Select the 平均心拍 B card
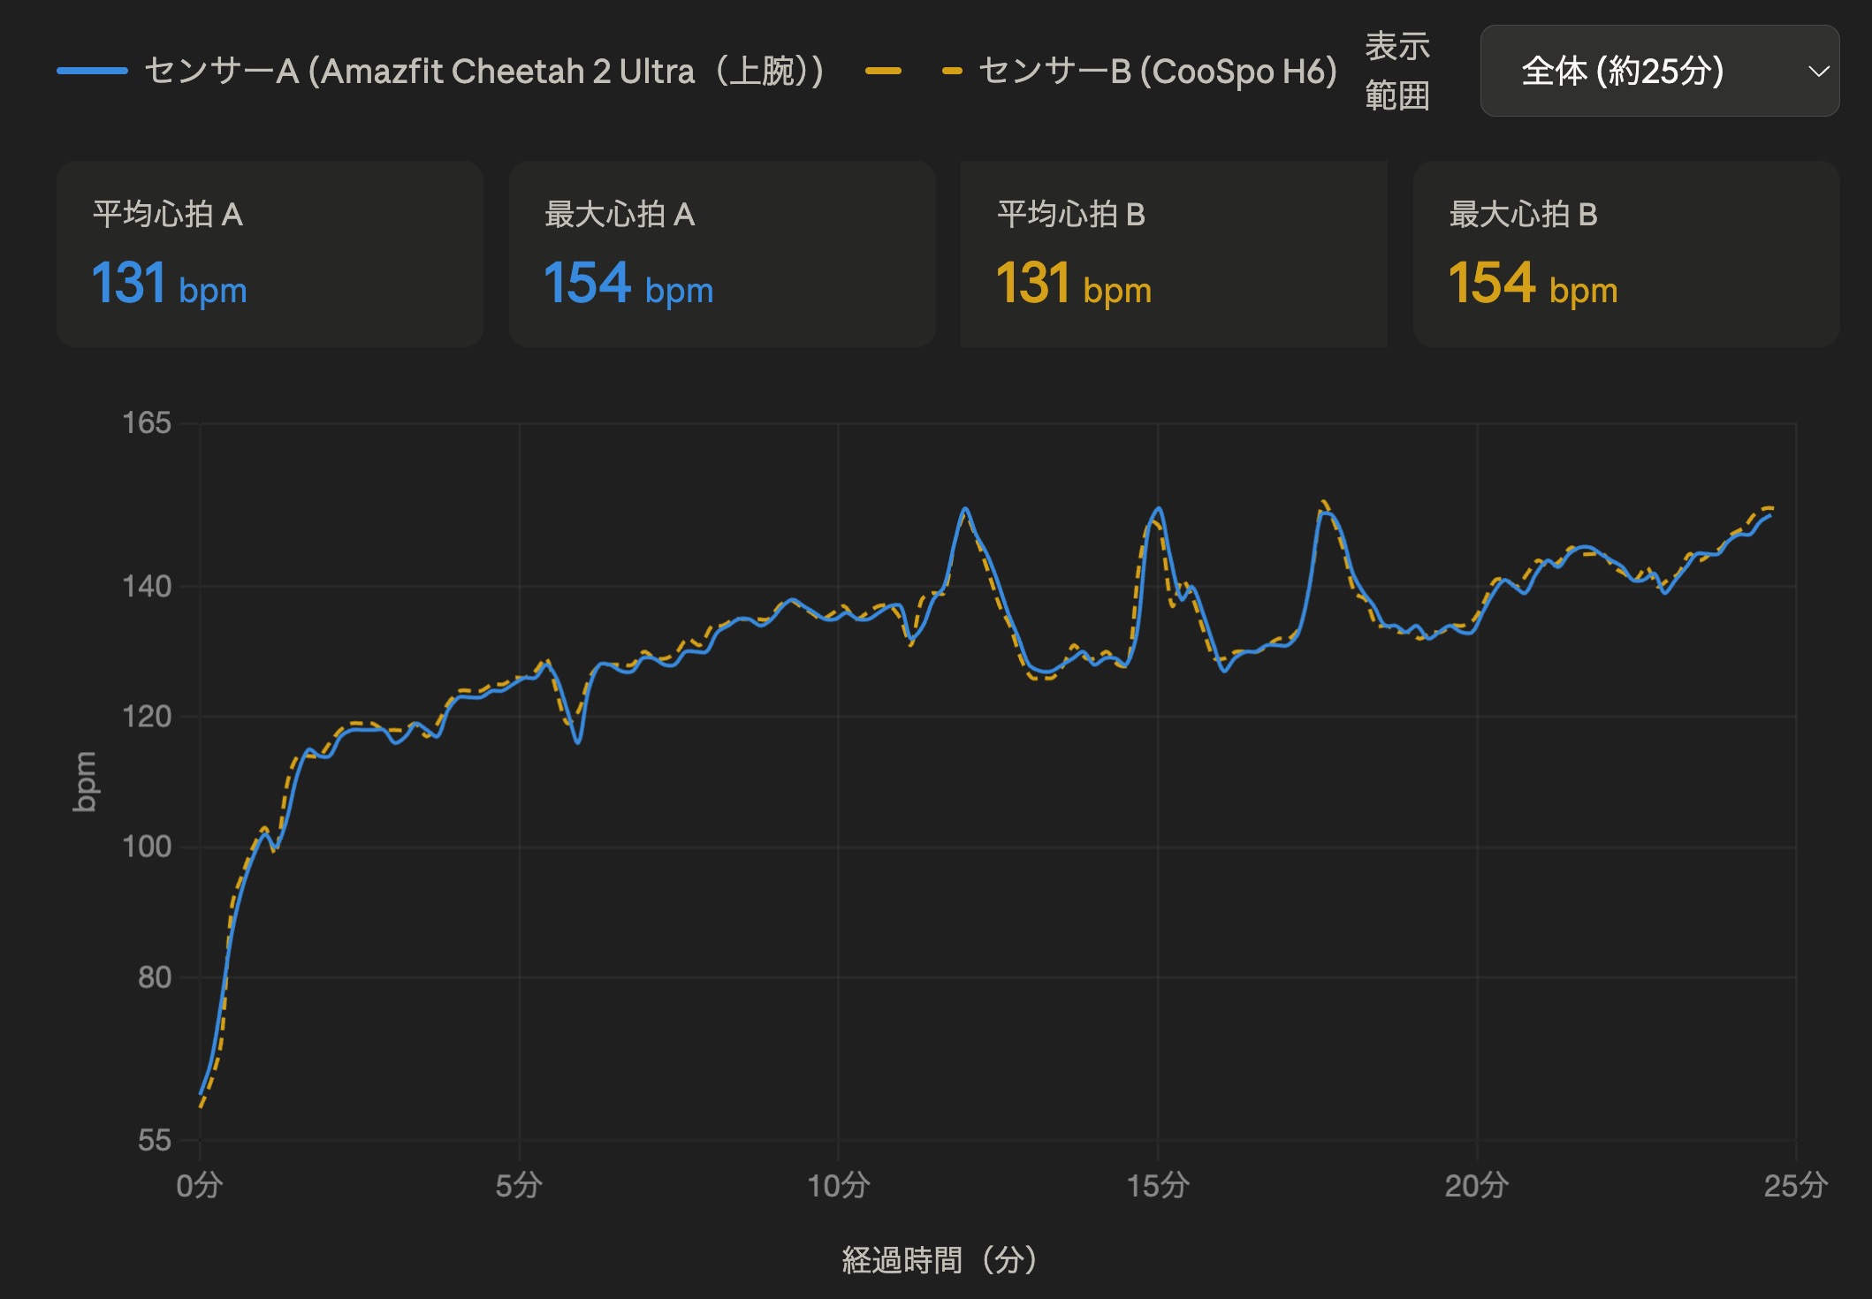1872x1299 pixels. [x=1174, y=254]
